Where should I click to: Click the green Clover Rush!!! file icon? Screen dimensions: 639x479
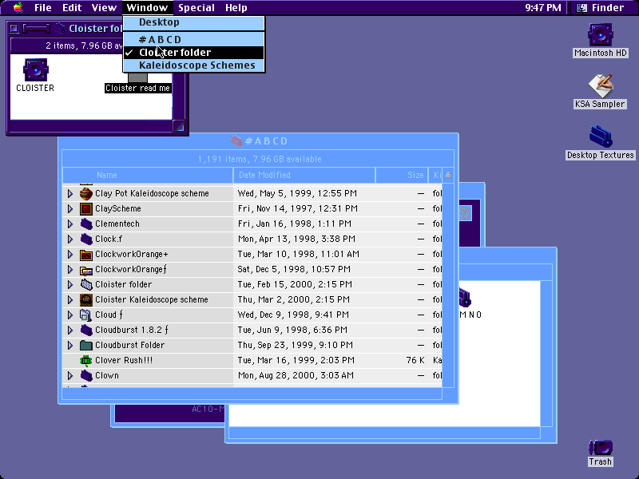click(x=86, y=361)
